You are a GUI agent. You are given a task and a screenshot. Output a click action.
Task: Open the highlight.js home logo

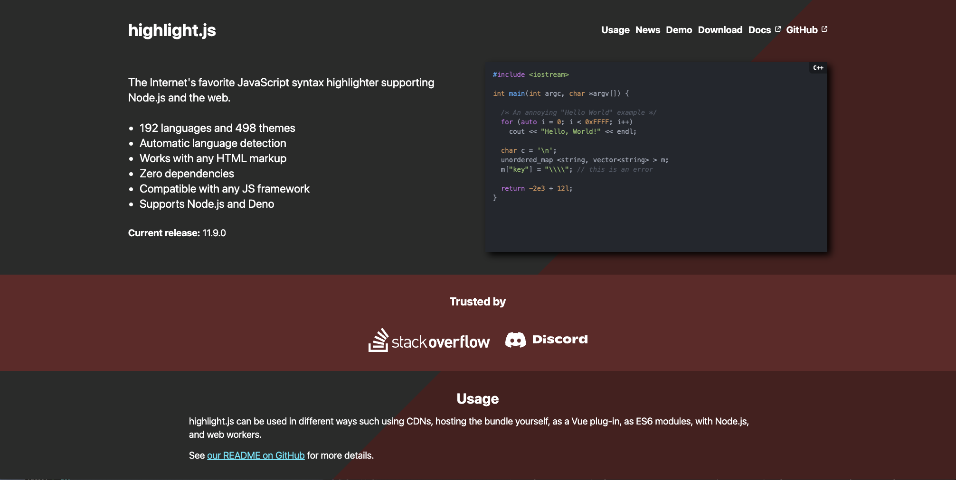pos(172,30)
